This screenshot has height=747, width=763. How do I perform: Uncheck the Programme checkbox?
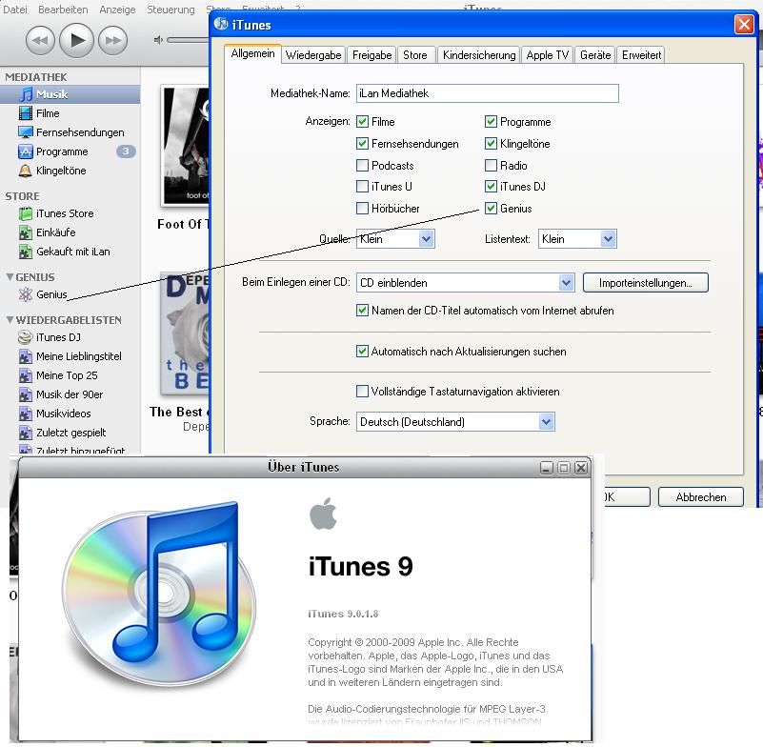[491, 121]
